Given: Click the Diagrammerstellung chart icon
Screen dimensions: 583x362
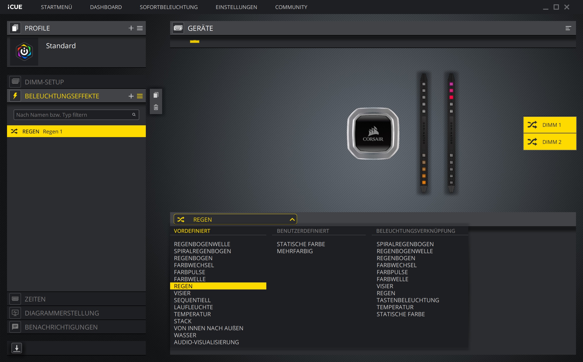Looking at the screenshot, I should (15, 313).
